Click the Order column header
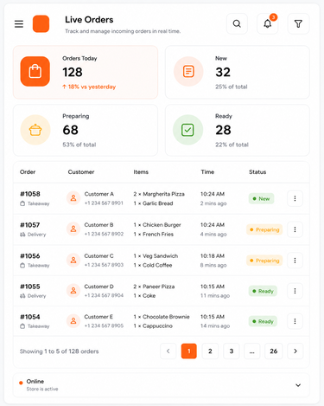324x406 pixels. point(28,172)
